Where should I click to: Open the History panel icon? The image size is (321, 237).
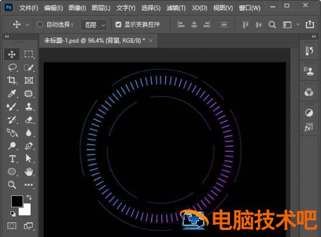click(x=309, y=51)
